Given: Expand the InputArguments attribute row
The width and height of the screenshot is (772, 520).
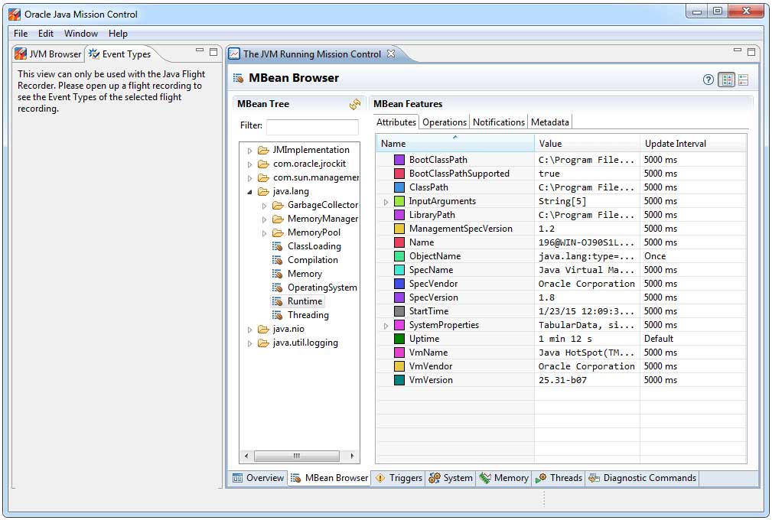Looking at the screenshot, I should pos(386,202).
